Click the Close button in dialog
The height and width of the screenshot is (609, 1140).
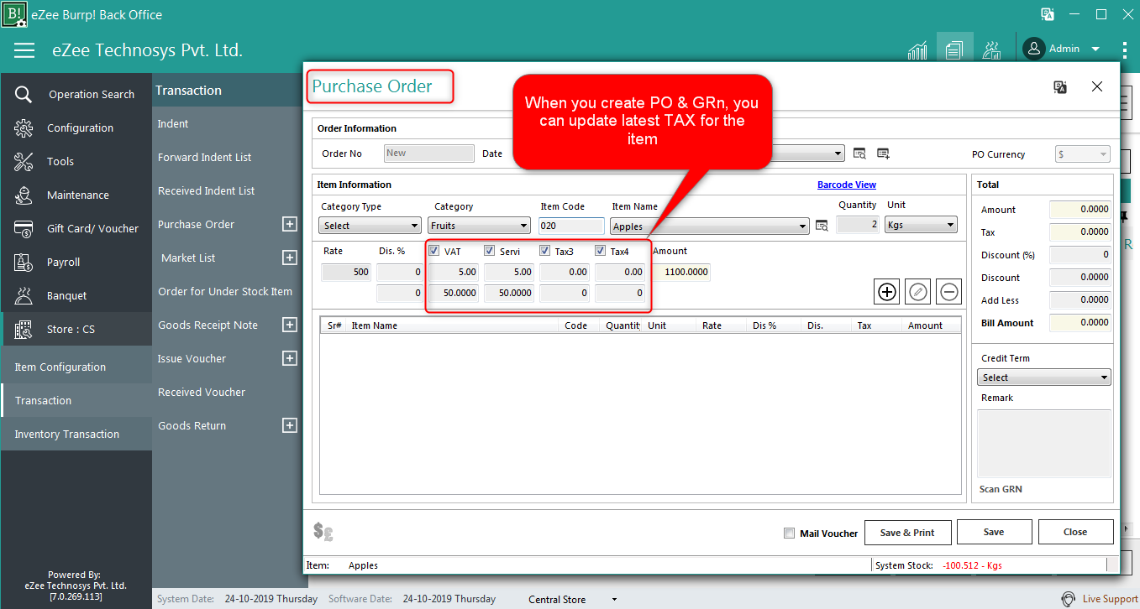pos(1075,532)
